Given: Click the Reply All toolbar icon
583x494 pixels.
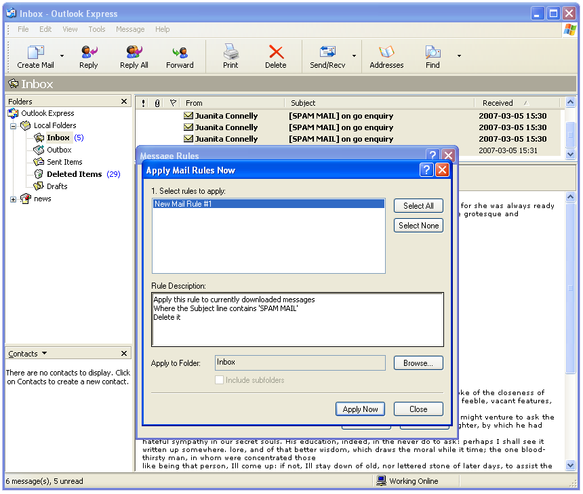Looking at the screenshot, I should (x=134, y=52).
